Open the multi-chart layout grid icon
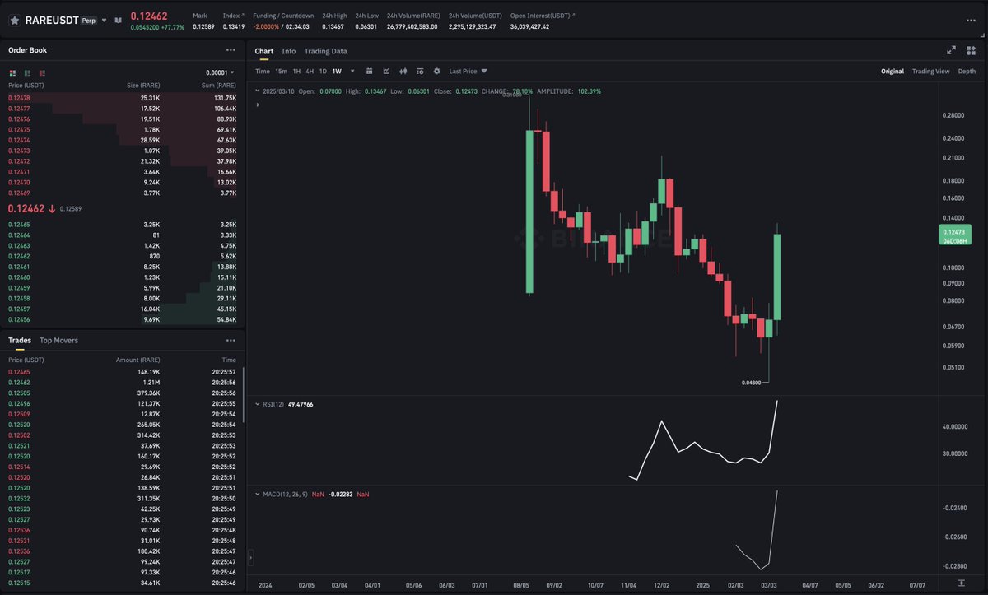The height and width of the screenshot is (595, 988). [x=972, y=50]
